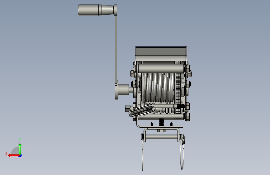Select the hanging wire loop on the right
Screen dimensions: 270x175
pyautogui.click(x=182, y=154)
